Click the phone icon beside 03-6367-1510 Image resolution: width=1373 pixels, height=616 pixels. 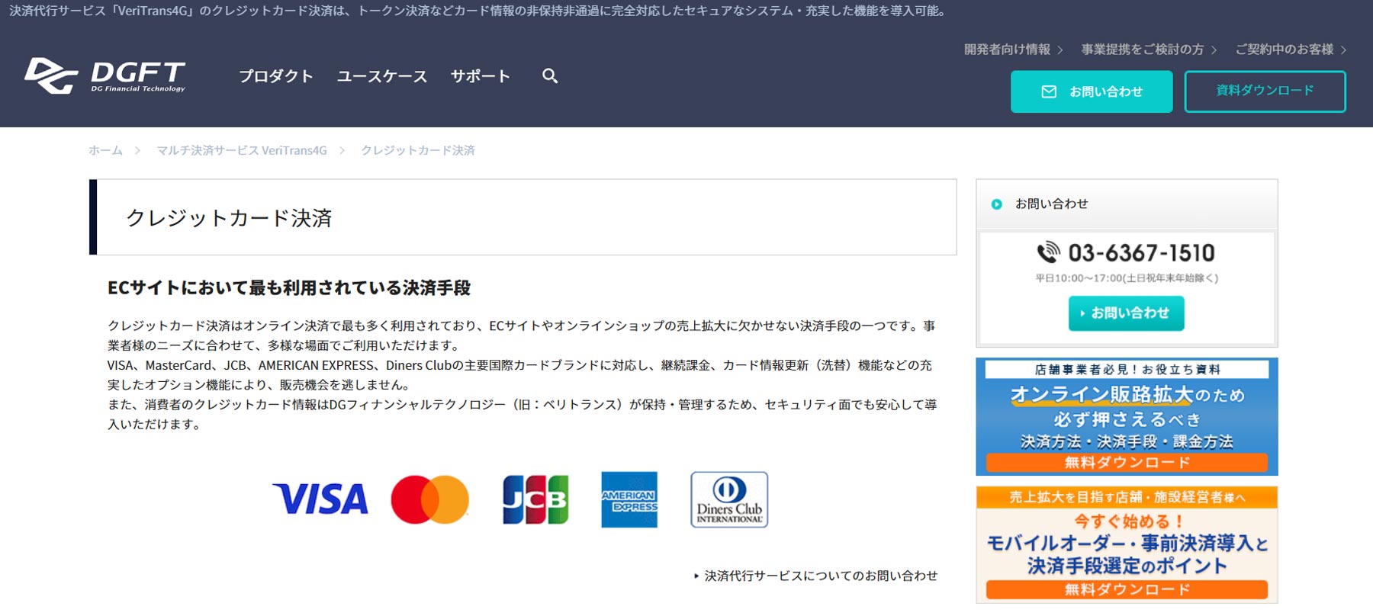click(x=1049, y=252)
